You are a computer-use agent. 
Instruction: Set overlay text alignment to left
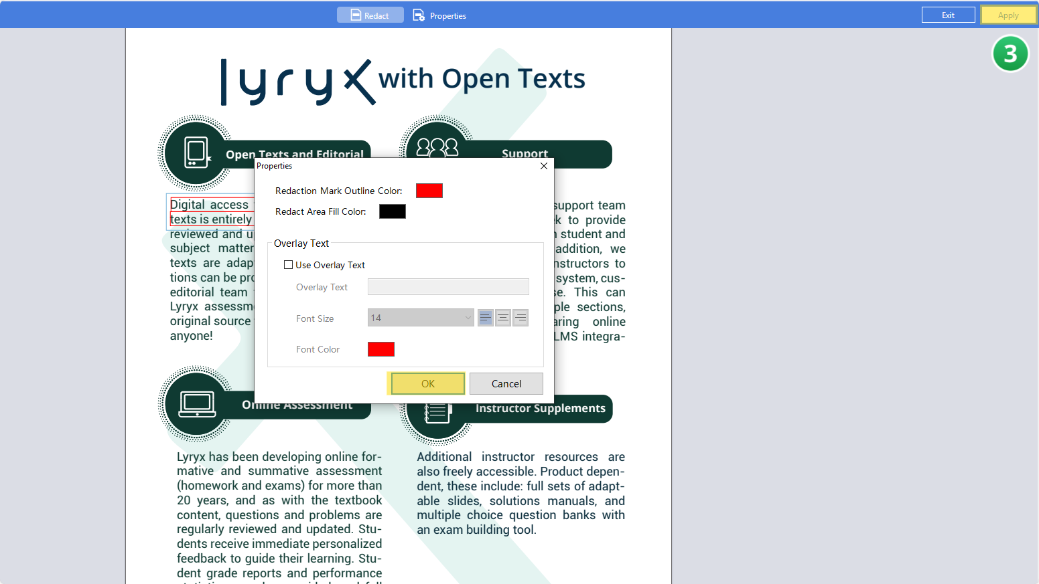point(486,318)
